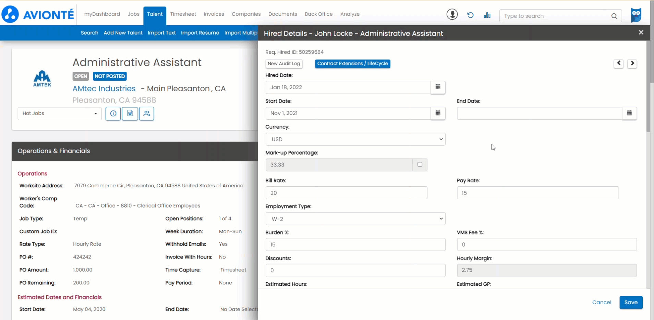
Task: Click Import Text link
Action: 162,33
